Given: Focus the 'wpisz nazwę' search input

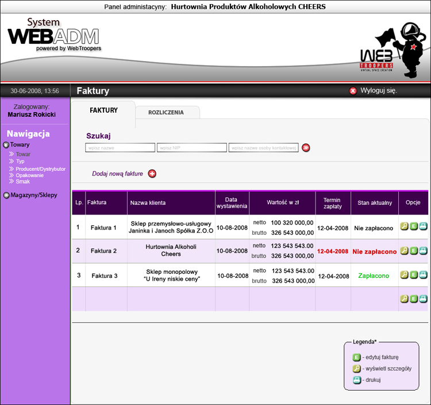Looking at the screenshot, I should coord(120,148).
